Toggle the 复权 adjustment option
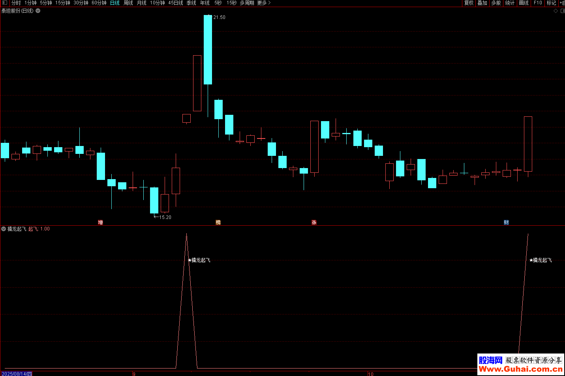The width and height of the screenshot is (565, 376). [x=469, y=3]
